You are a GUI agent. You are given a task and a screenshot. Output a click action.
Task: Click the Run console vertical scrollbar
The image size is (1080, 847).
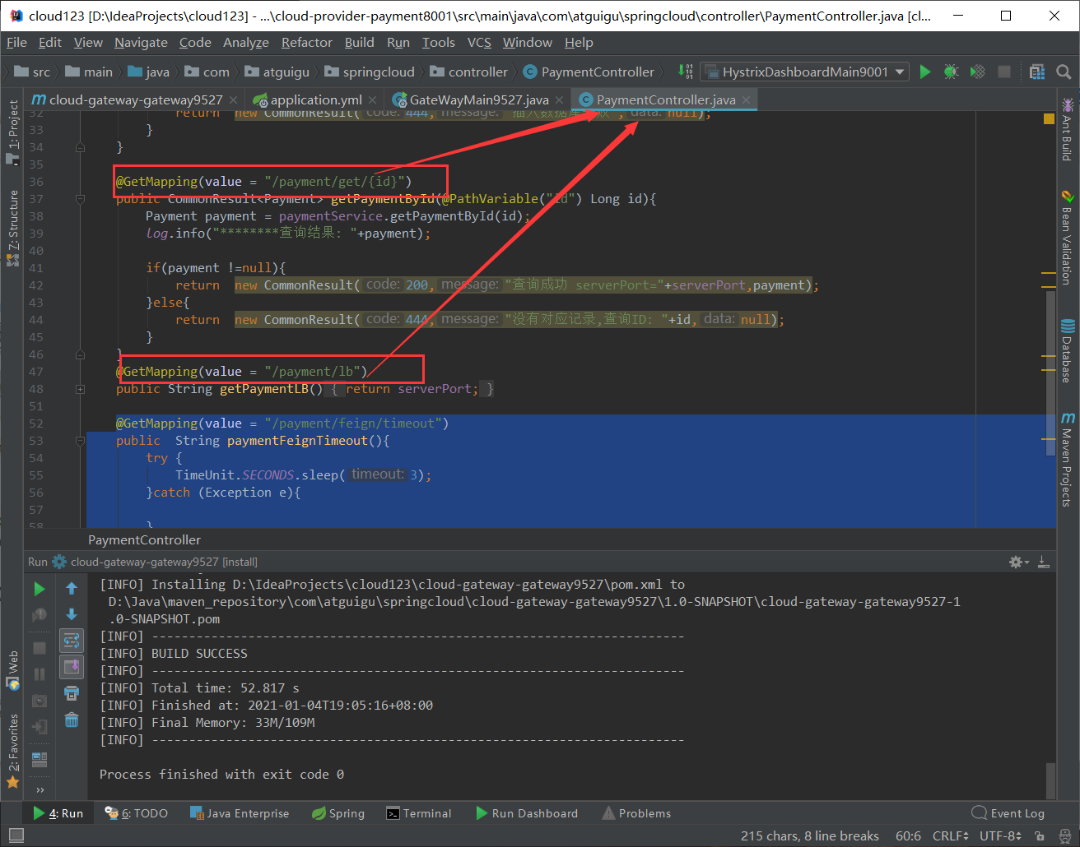(1050, 780)
